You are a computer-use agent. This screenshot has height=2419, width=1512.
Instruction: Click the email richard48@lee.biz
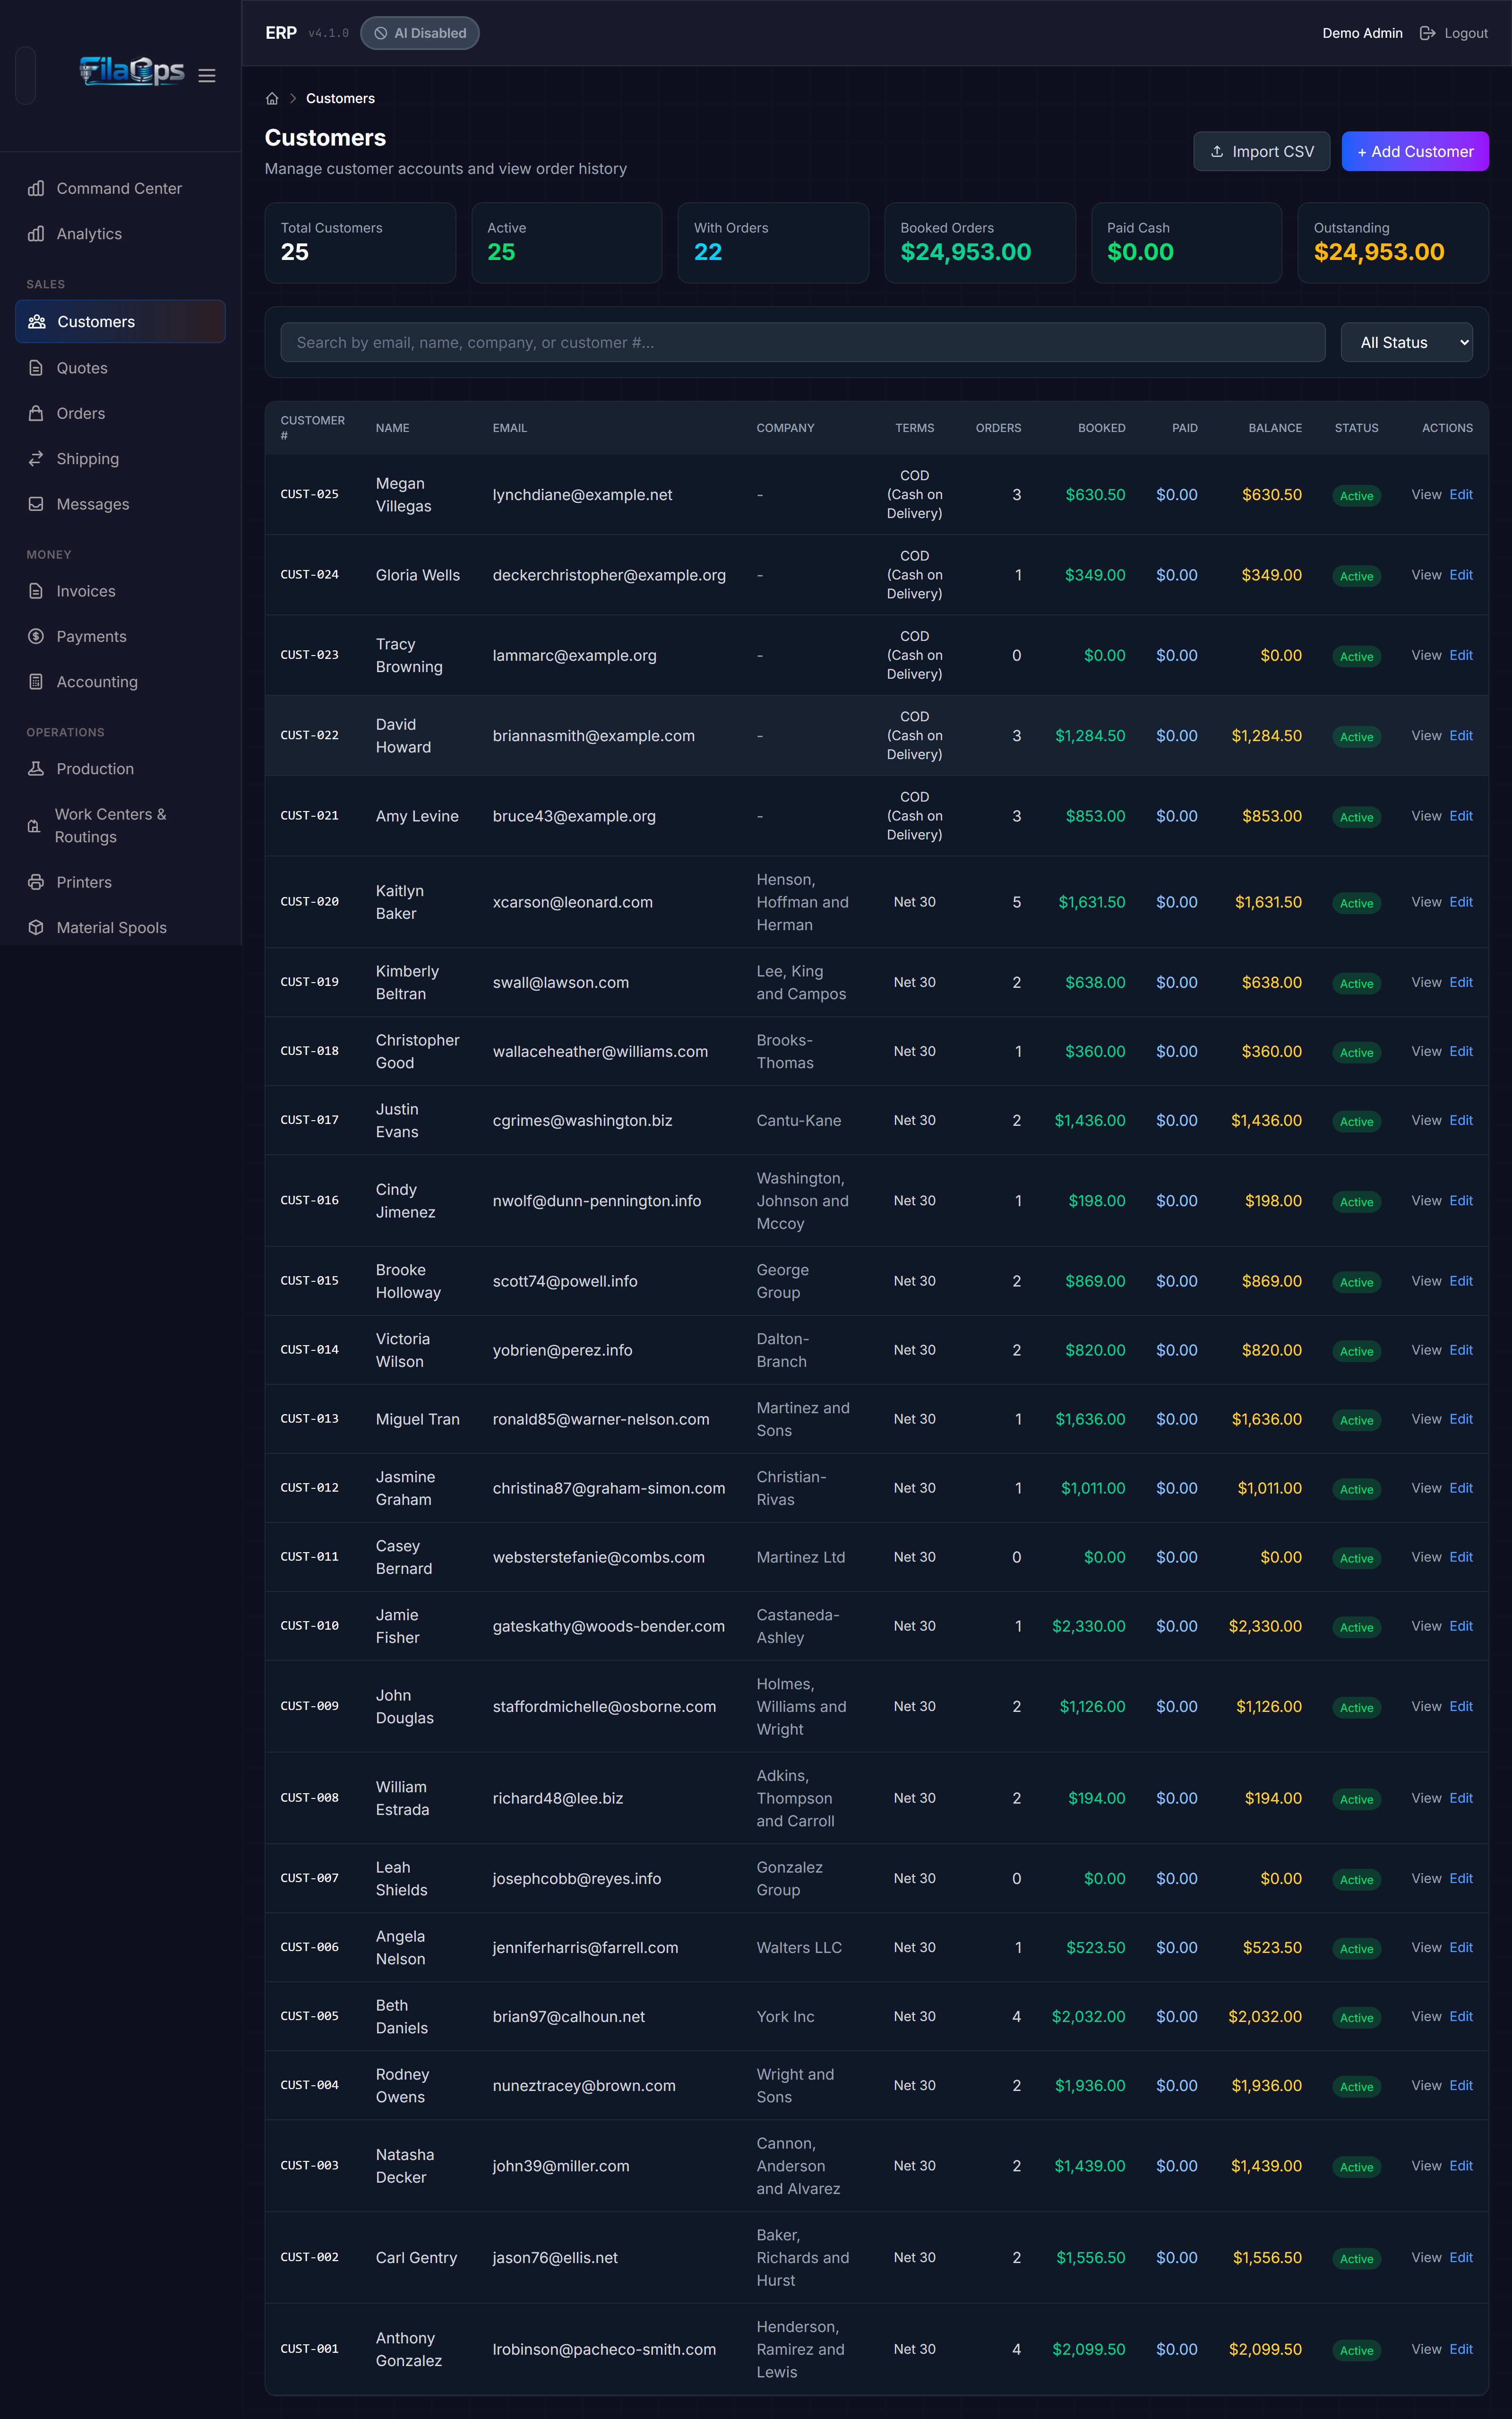coord(557,1798)
